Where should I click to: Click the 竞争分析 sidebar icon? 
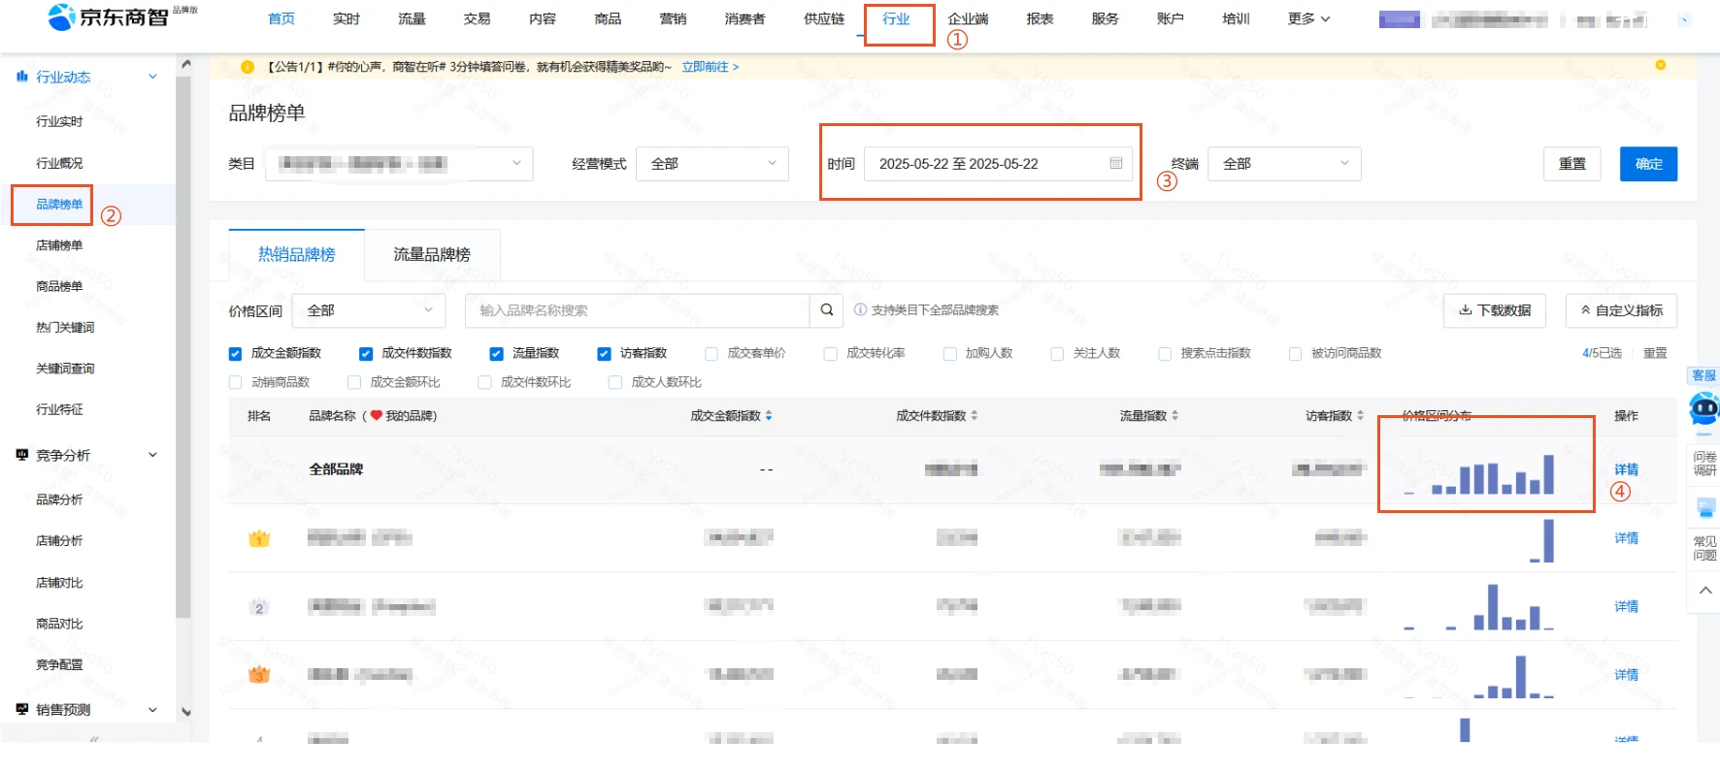(x=22, y=454)
